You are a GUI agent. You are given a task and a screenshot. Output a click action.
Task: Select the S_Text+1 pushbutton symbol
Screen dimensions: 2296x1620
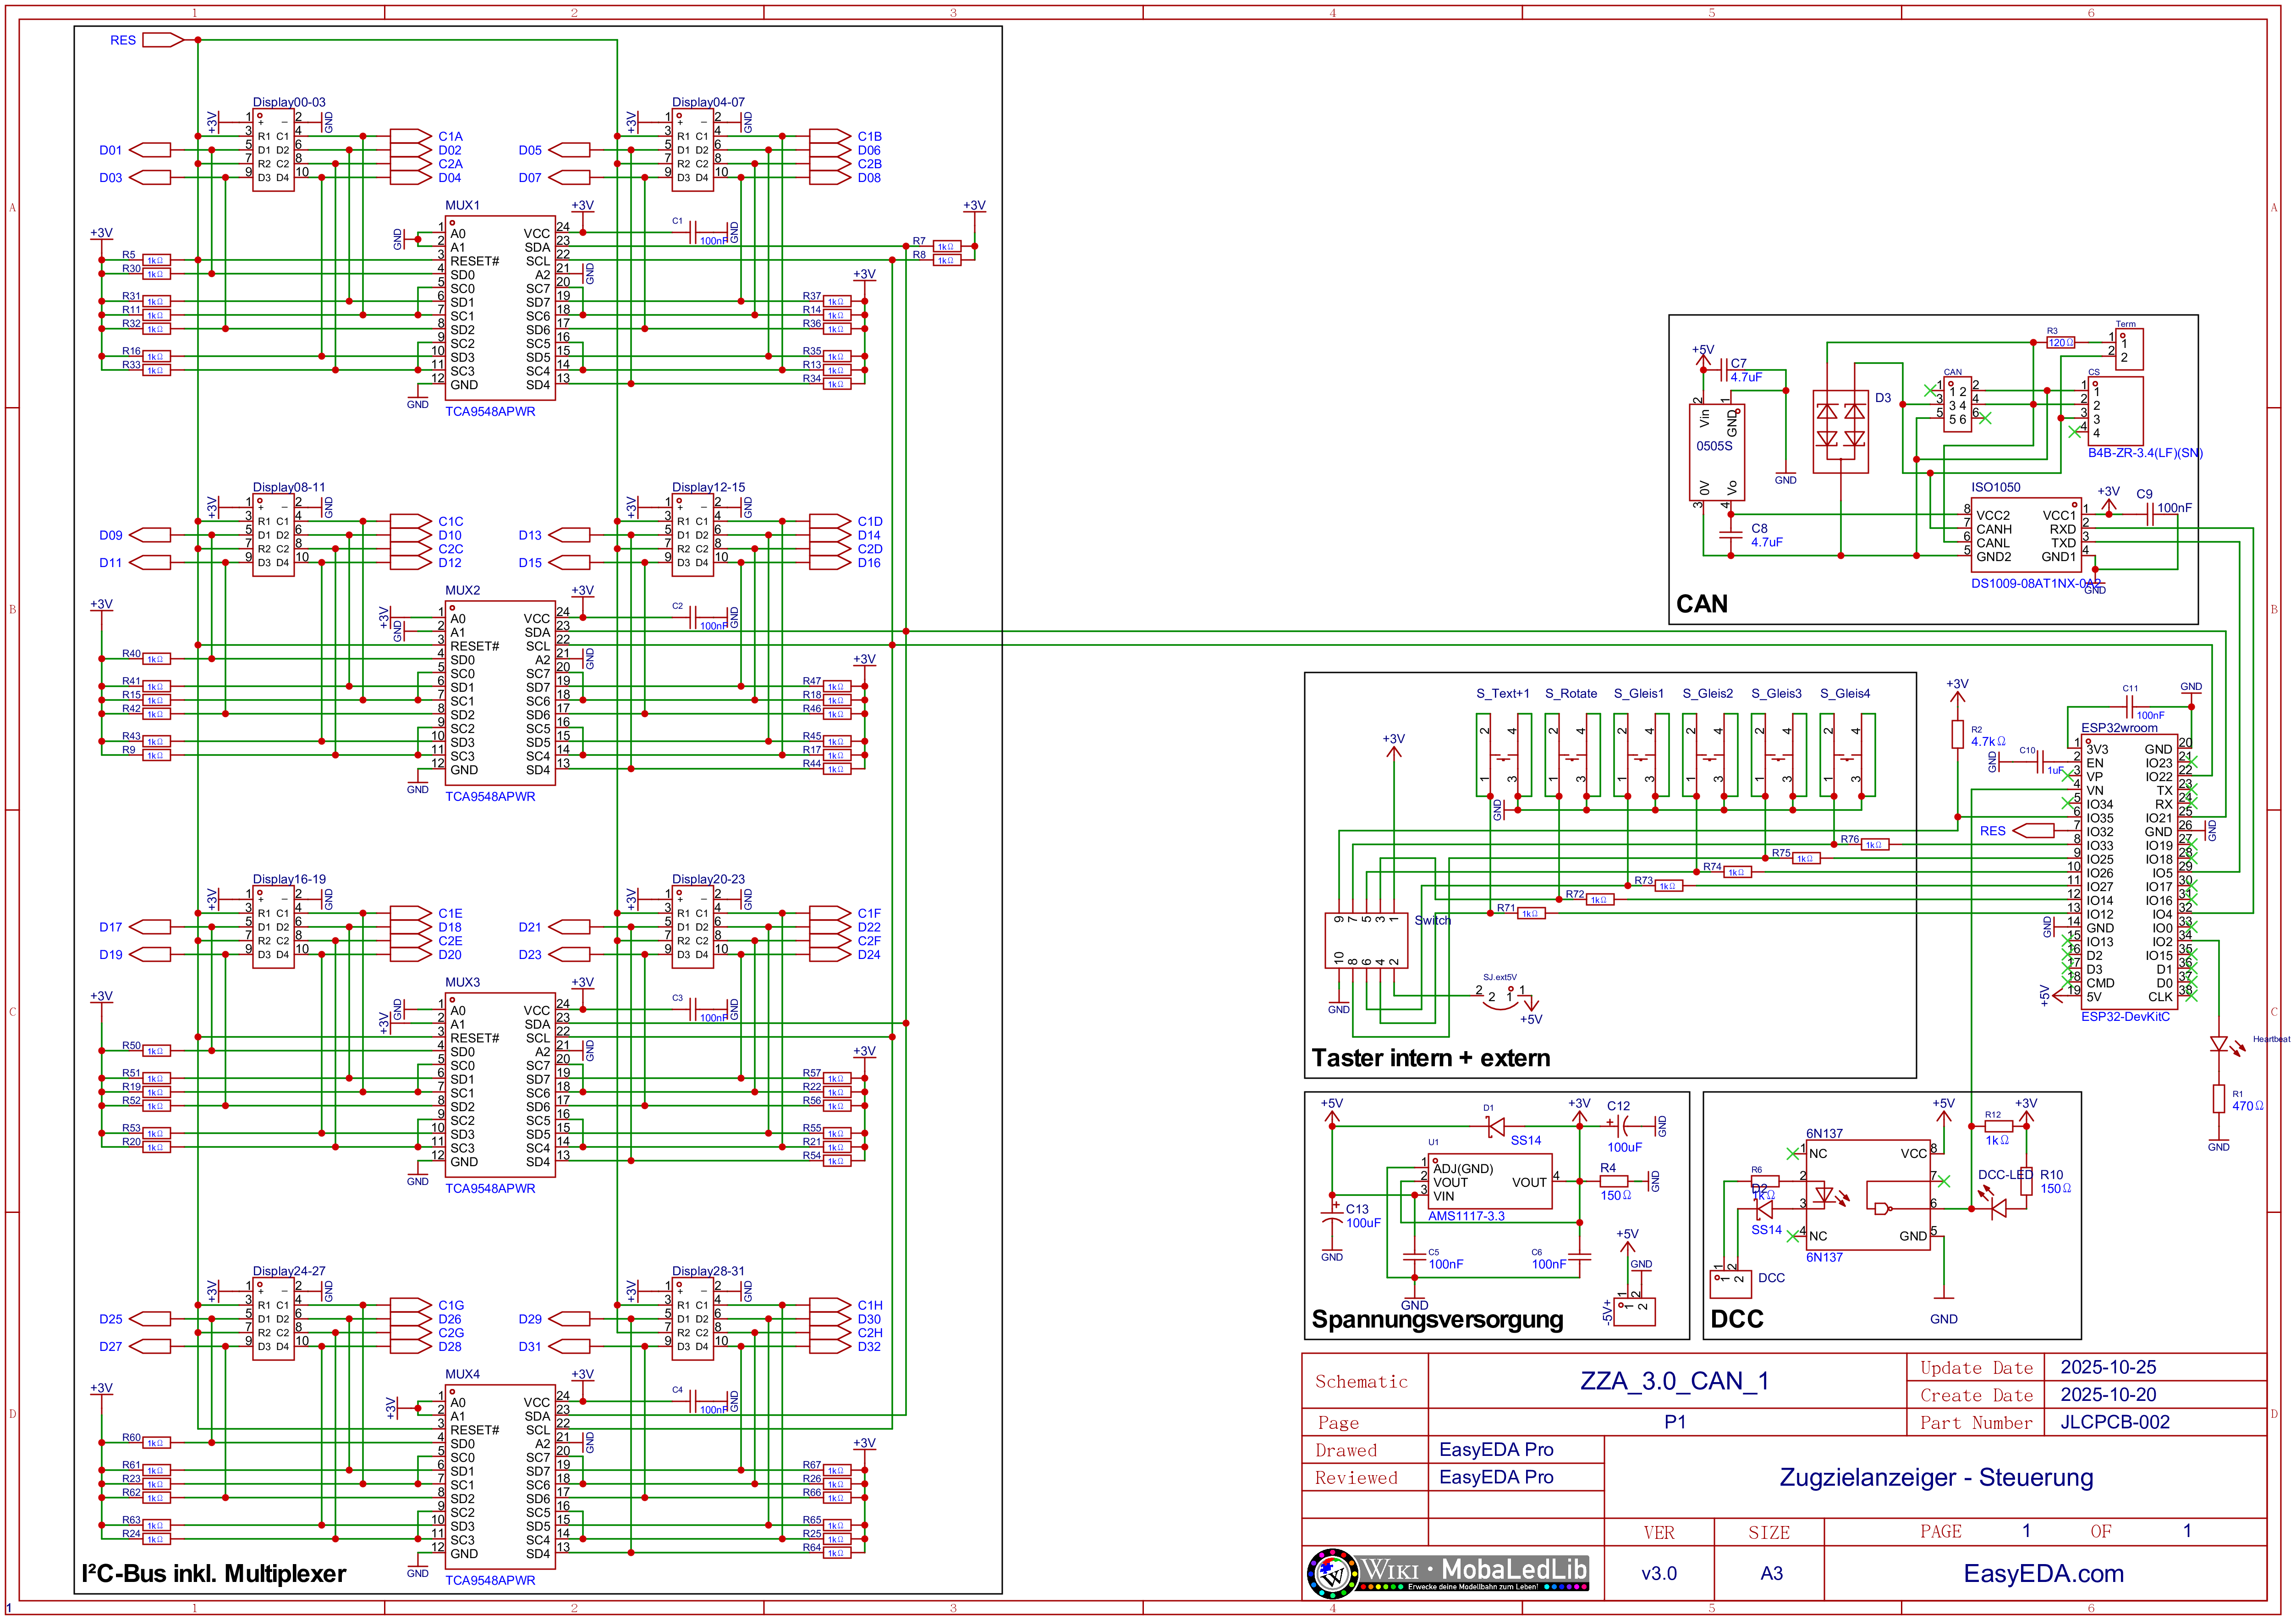(1503, 756)
